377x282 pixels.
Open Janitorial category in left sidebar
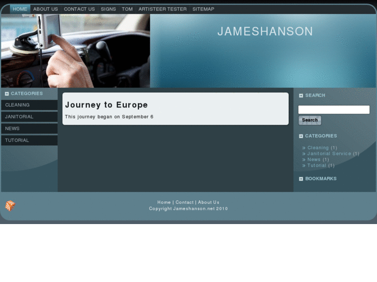click(30, 117)
